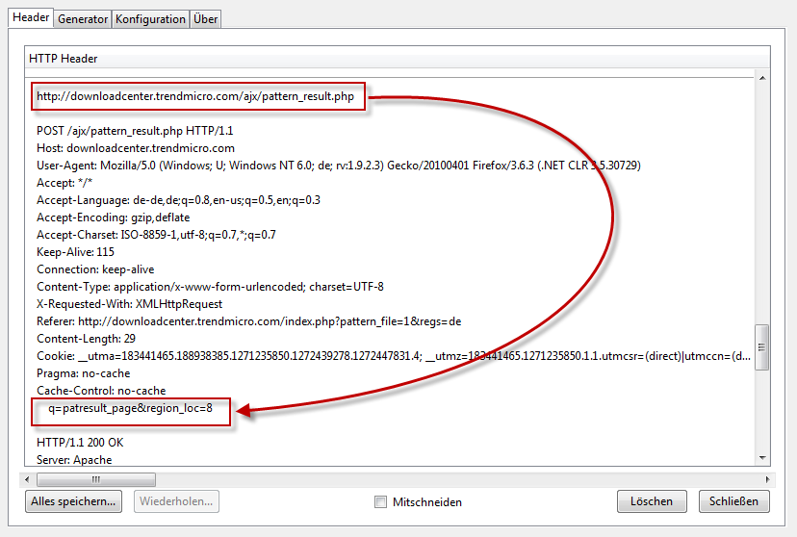This screenshot has height=537, width=797.
Task: Click the vertical scrollbar thumb
Action: 762,346
